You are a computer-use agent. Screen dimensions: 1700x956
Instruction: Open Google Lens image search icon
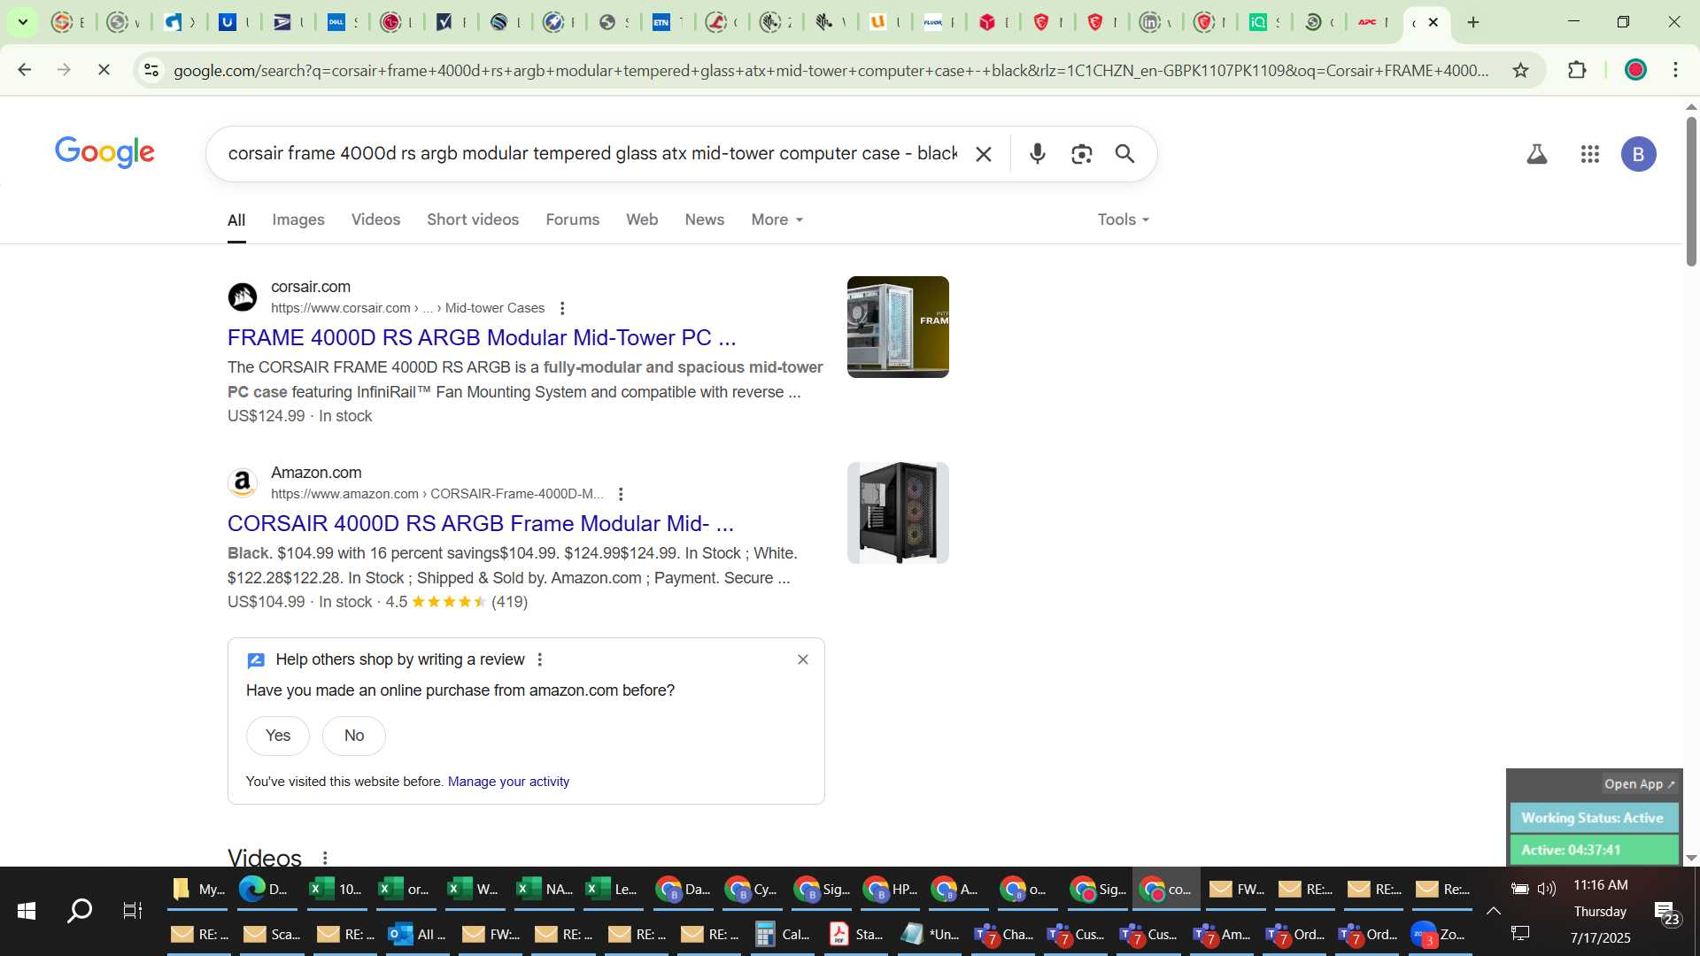[1081, 154]
